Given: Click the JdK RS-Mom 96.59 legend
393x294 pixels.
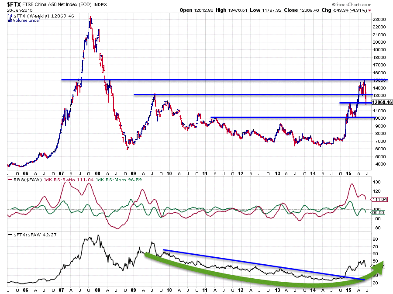Looking at the screenshot, I should pos(118,180).
